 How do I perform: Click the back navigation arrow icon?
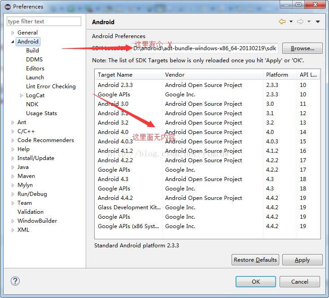point(282,22)
